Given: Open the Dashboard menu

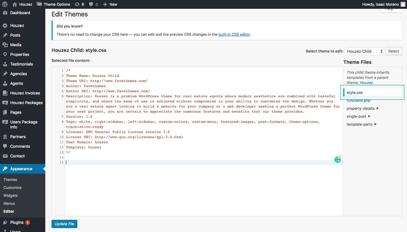Looking at the screenshot, I should (x=20, y=13).
